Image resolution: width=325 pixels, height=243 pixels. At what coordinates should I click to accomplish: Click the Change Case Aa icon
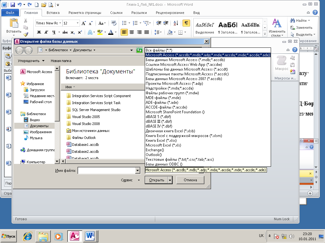pos(102,23)
